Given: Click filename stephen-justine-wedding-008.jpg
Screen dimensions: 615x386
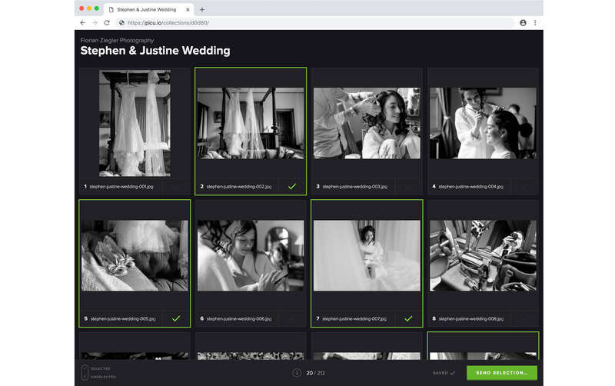Looking at the screenshot, I should click(471, 319).
